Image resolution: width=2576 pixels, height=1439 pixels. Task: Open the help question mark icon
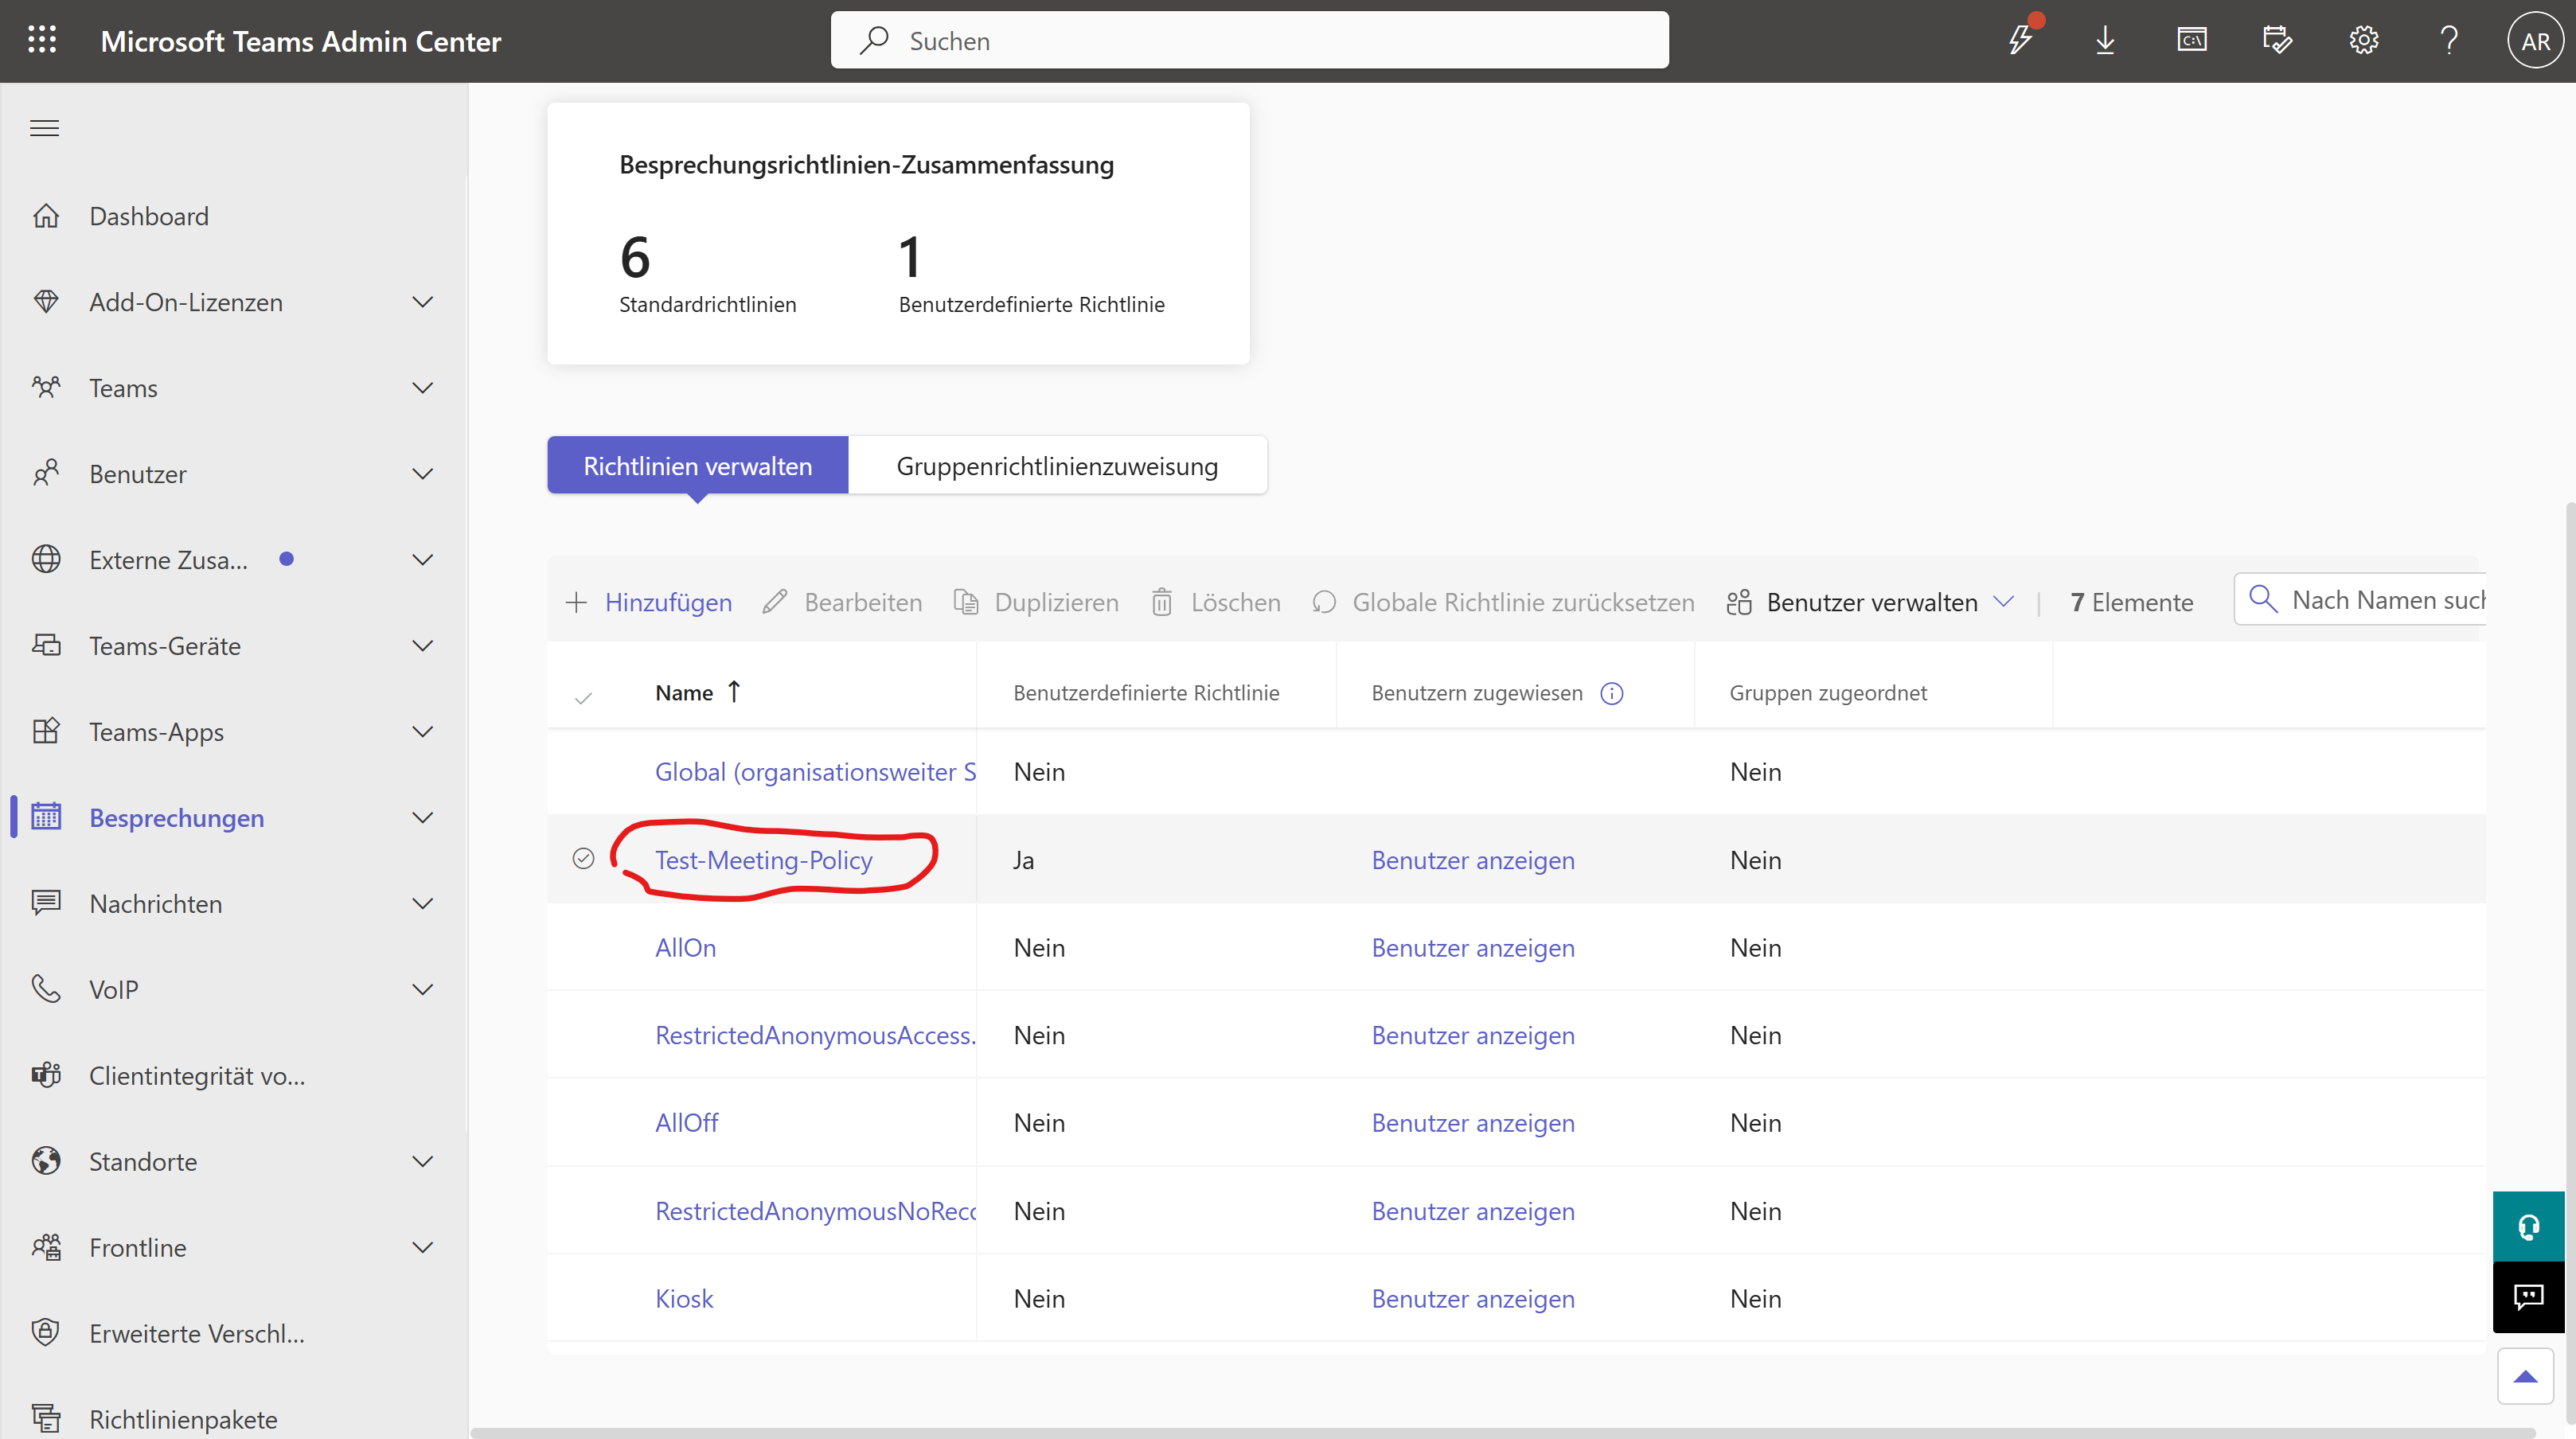tap(2448, 40)
